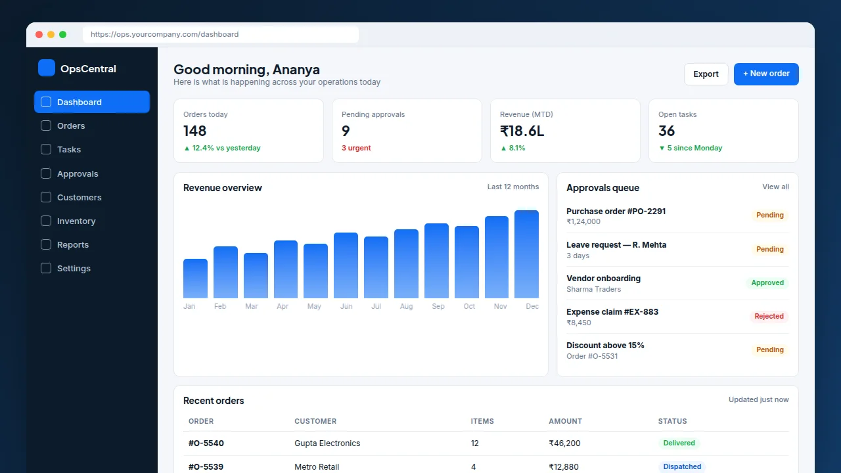The image size is (841, 473).
Task: Select 'Leave request — R. Mehta' entry
Action: (x=677, y=250)
